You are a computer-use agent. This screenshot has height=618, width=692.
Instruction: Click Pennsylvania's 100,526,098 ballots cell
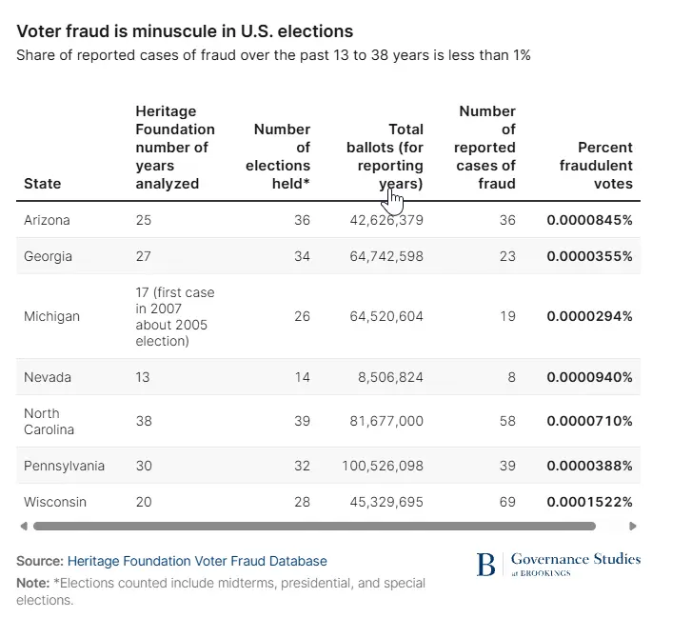pyautogui.click(x=383, y=466)
